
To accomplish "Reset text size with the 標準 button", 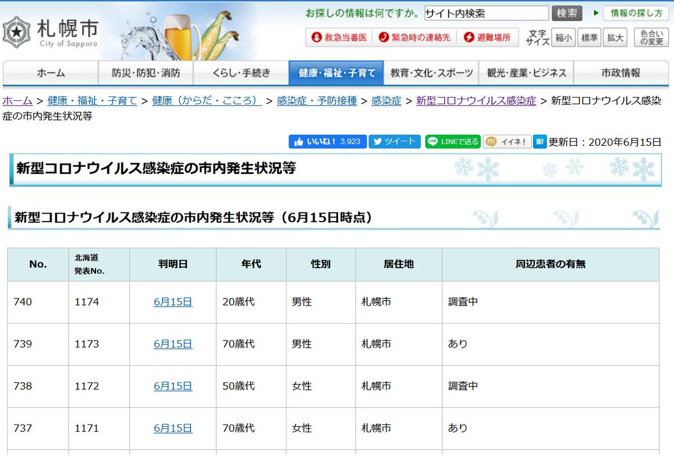I will point(589,38).
